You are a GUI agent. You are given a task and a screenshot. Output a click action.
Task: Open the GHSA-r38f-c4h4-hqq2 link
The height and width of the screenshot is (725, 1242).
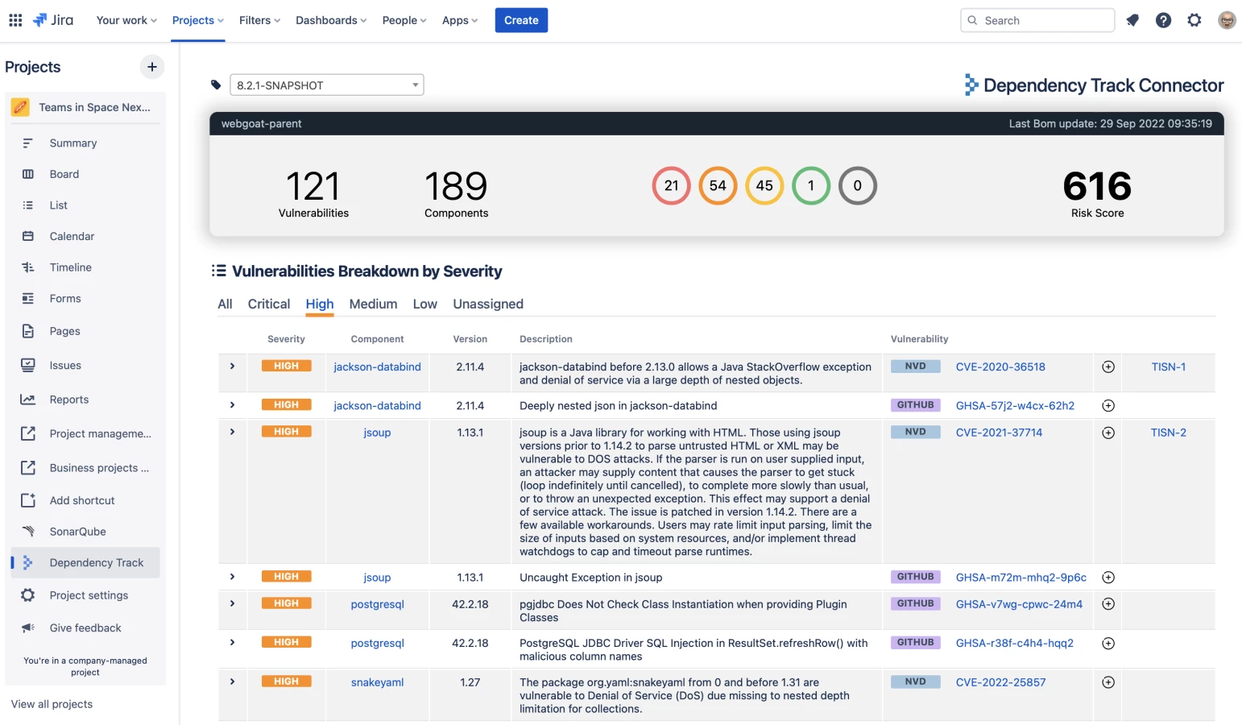tap(1015, 644)
